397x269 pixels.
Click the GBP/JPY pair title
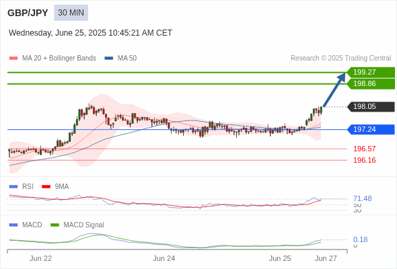[28, 13]
